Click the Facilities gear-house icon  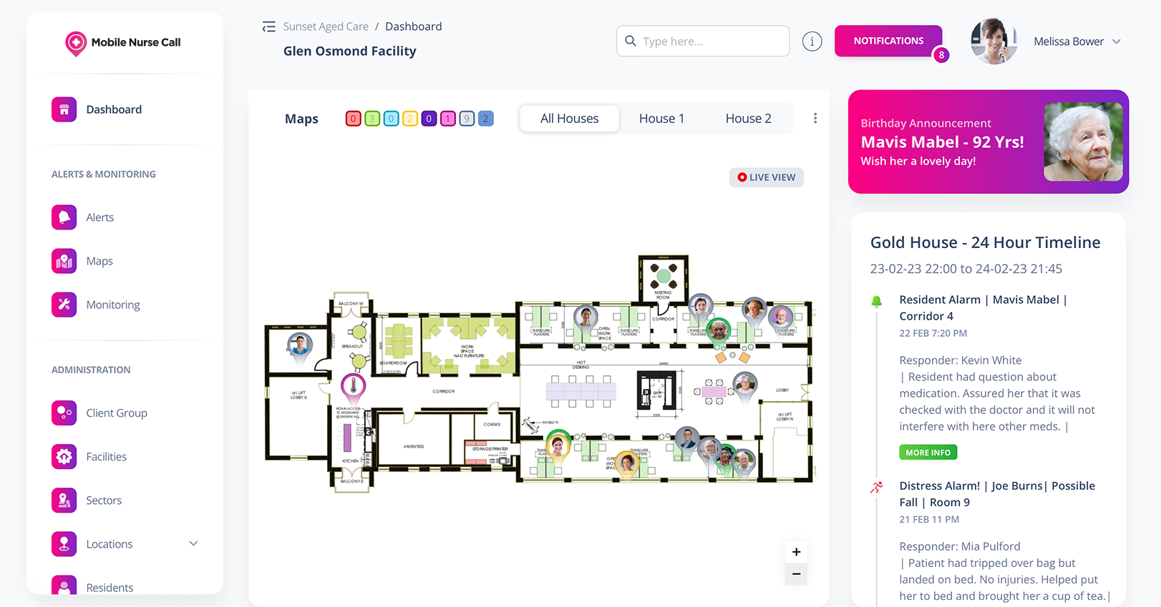[x=64, y=457]
